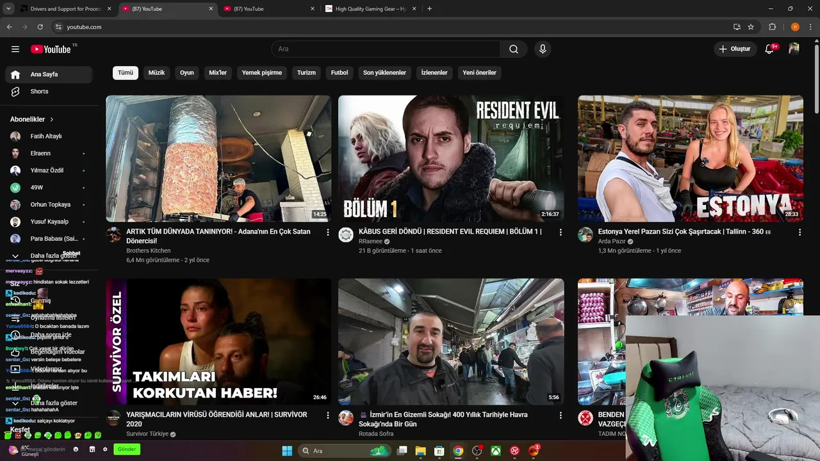This screenshot has height=461, width=820.
Task: Open Xbox app from taskbar
Action: click(495, 451)
